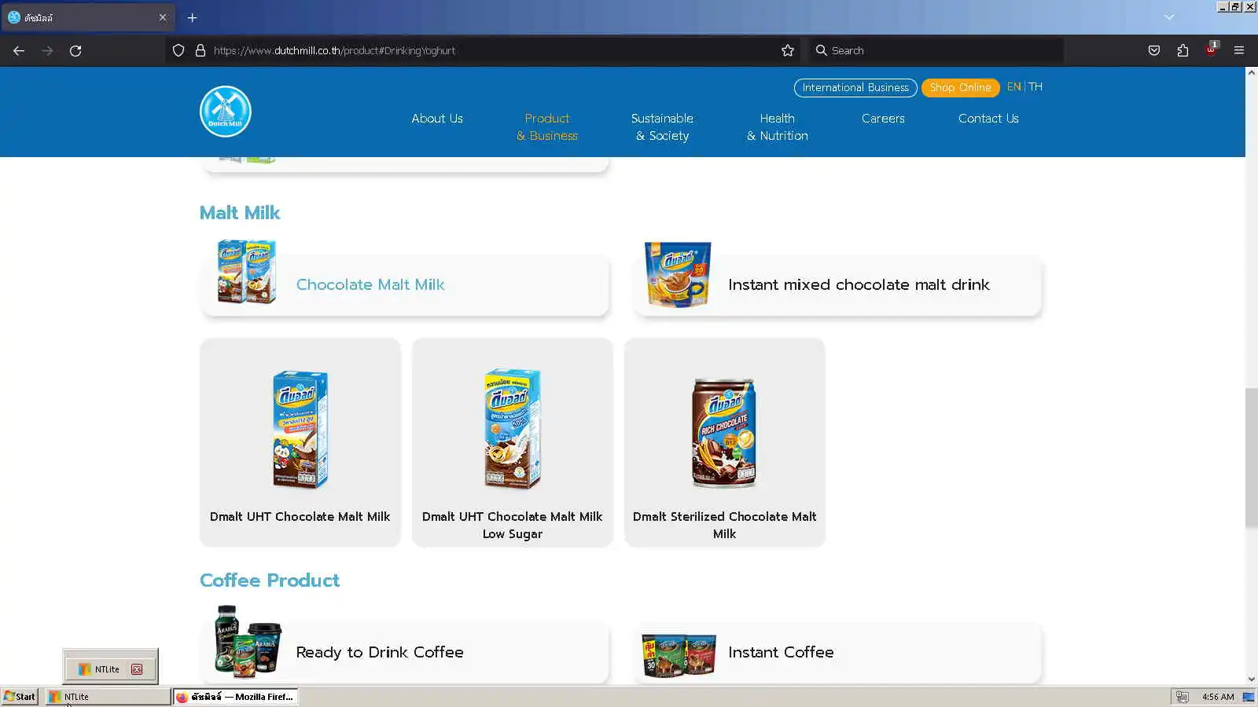
Task: Click the Malt Milk section heading
Action: tap(240, 213)
